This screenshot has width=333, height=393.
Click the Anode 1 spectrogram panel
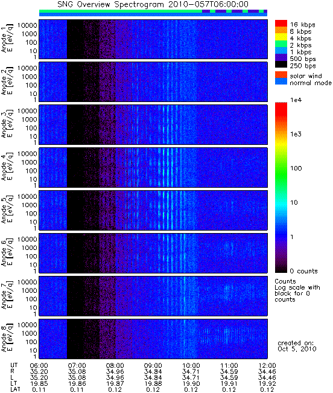tap(153, 39)
